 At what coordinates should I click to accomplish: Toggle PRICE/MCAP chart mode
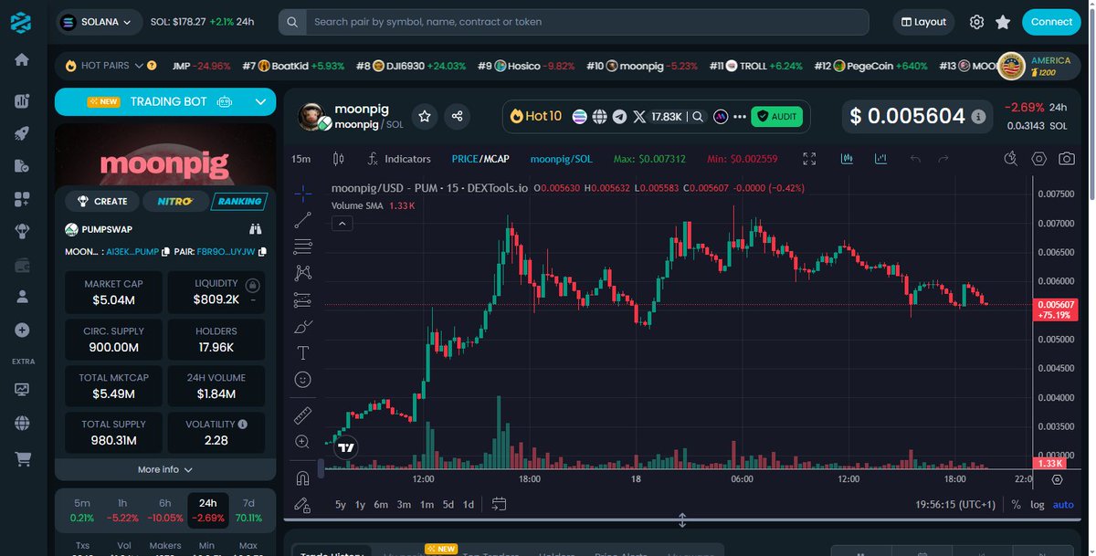tap(479, 159)
